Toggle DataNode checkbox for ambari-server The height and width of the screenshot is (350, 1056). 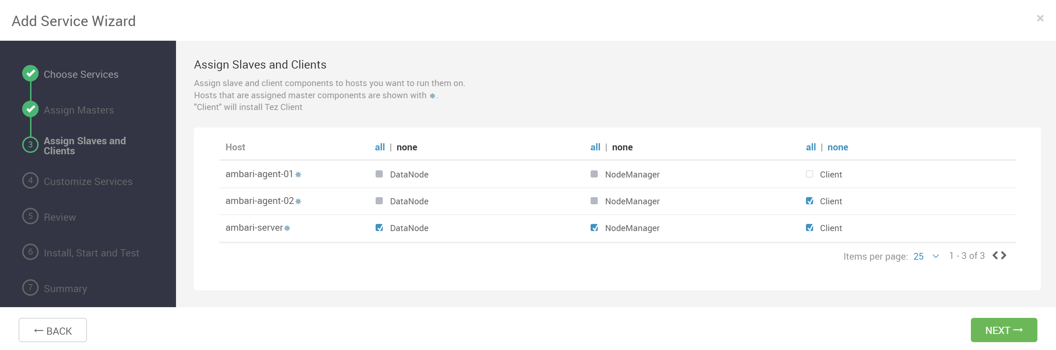pyautogui.click(x=379, y=227)
